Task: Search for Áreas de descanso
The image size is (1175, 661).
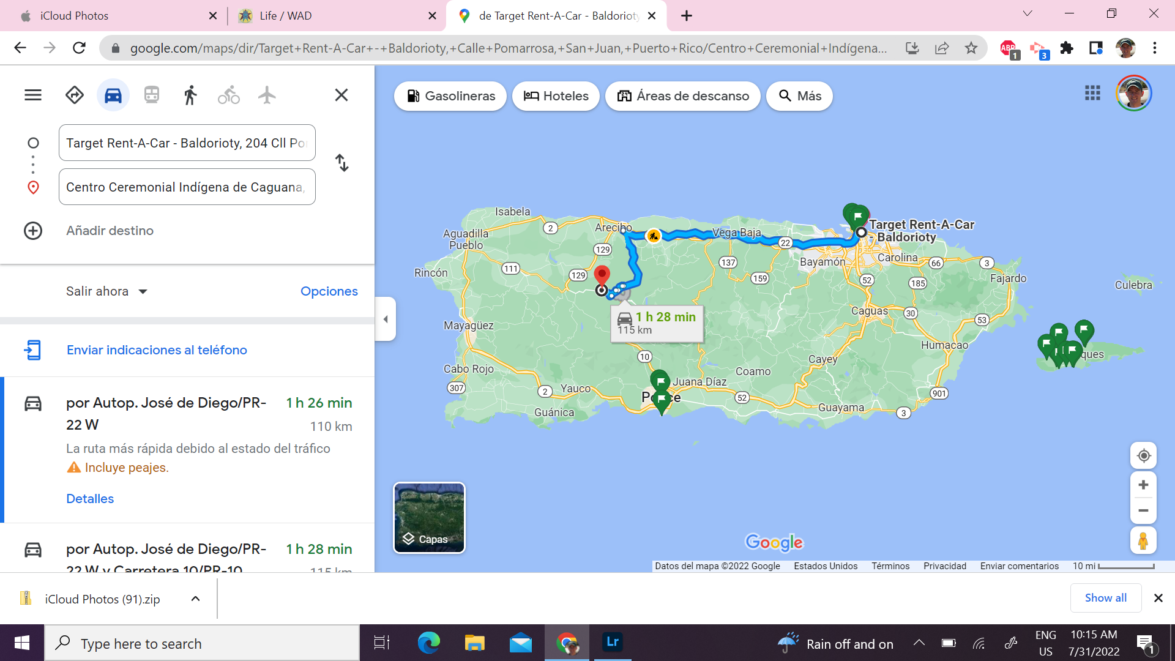Action: tap(683, 96)
